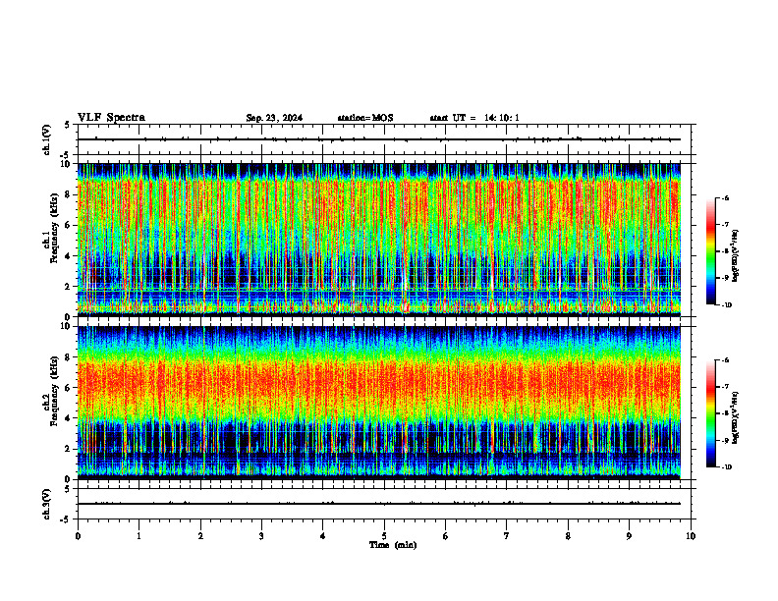Screen dimensions: 778x601
Task: Click time-axis tick label "0"
Action: pyautogui.click(x=78, y=536)
